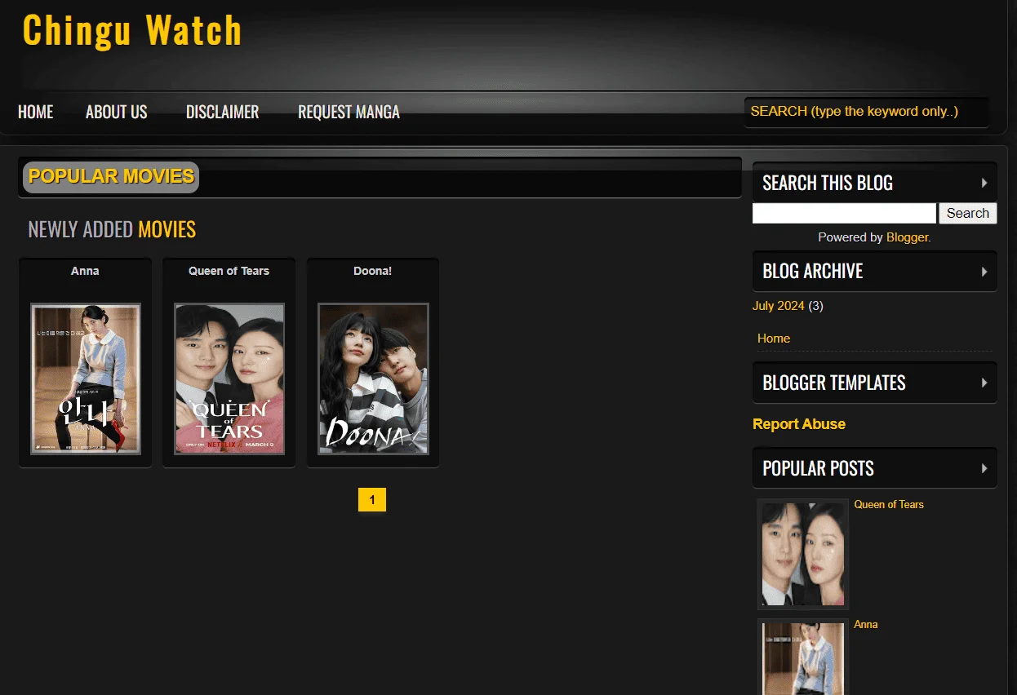Open the Anna popular post link

pos(866,625)
